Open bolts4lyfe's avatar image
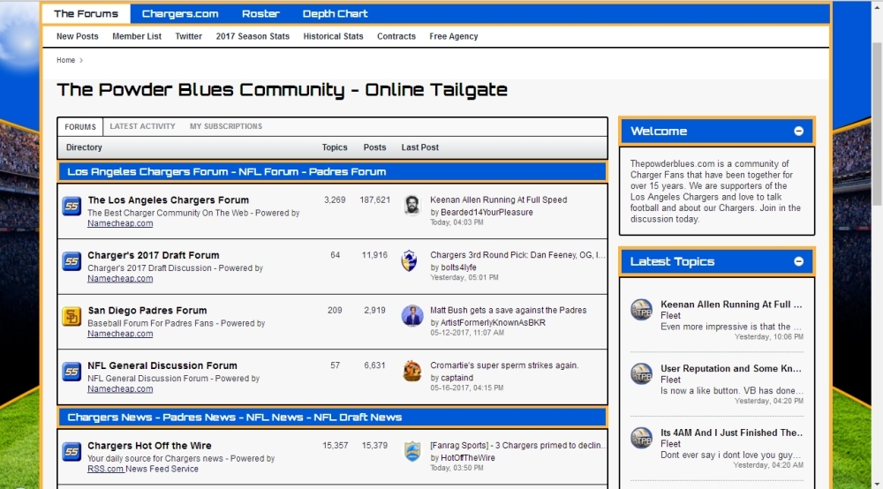The width and height of the screenshot is (883, 489). [x=410, y=260]
